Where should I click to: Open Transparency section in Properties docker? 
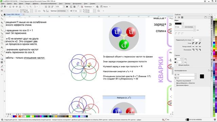point(182,17)
